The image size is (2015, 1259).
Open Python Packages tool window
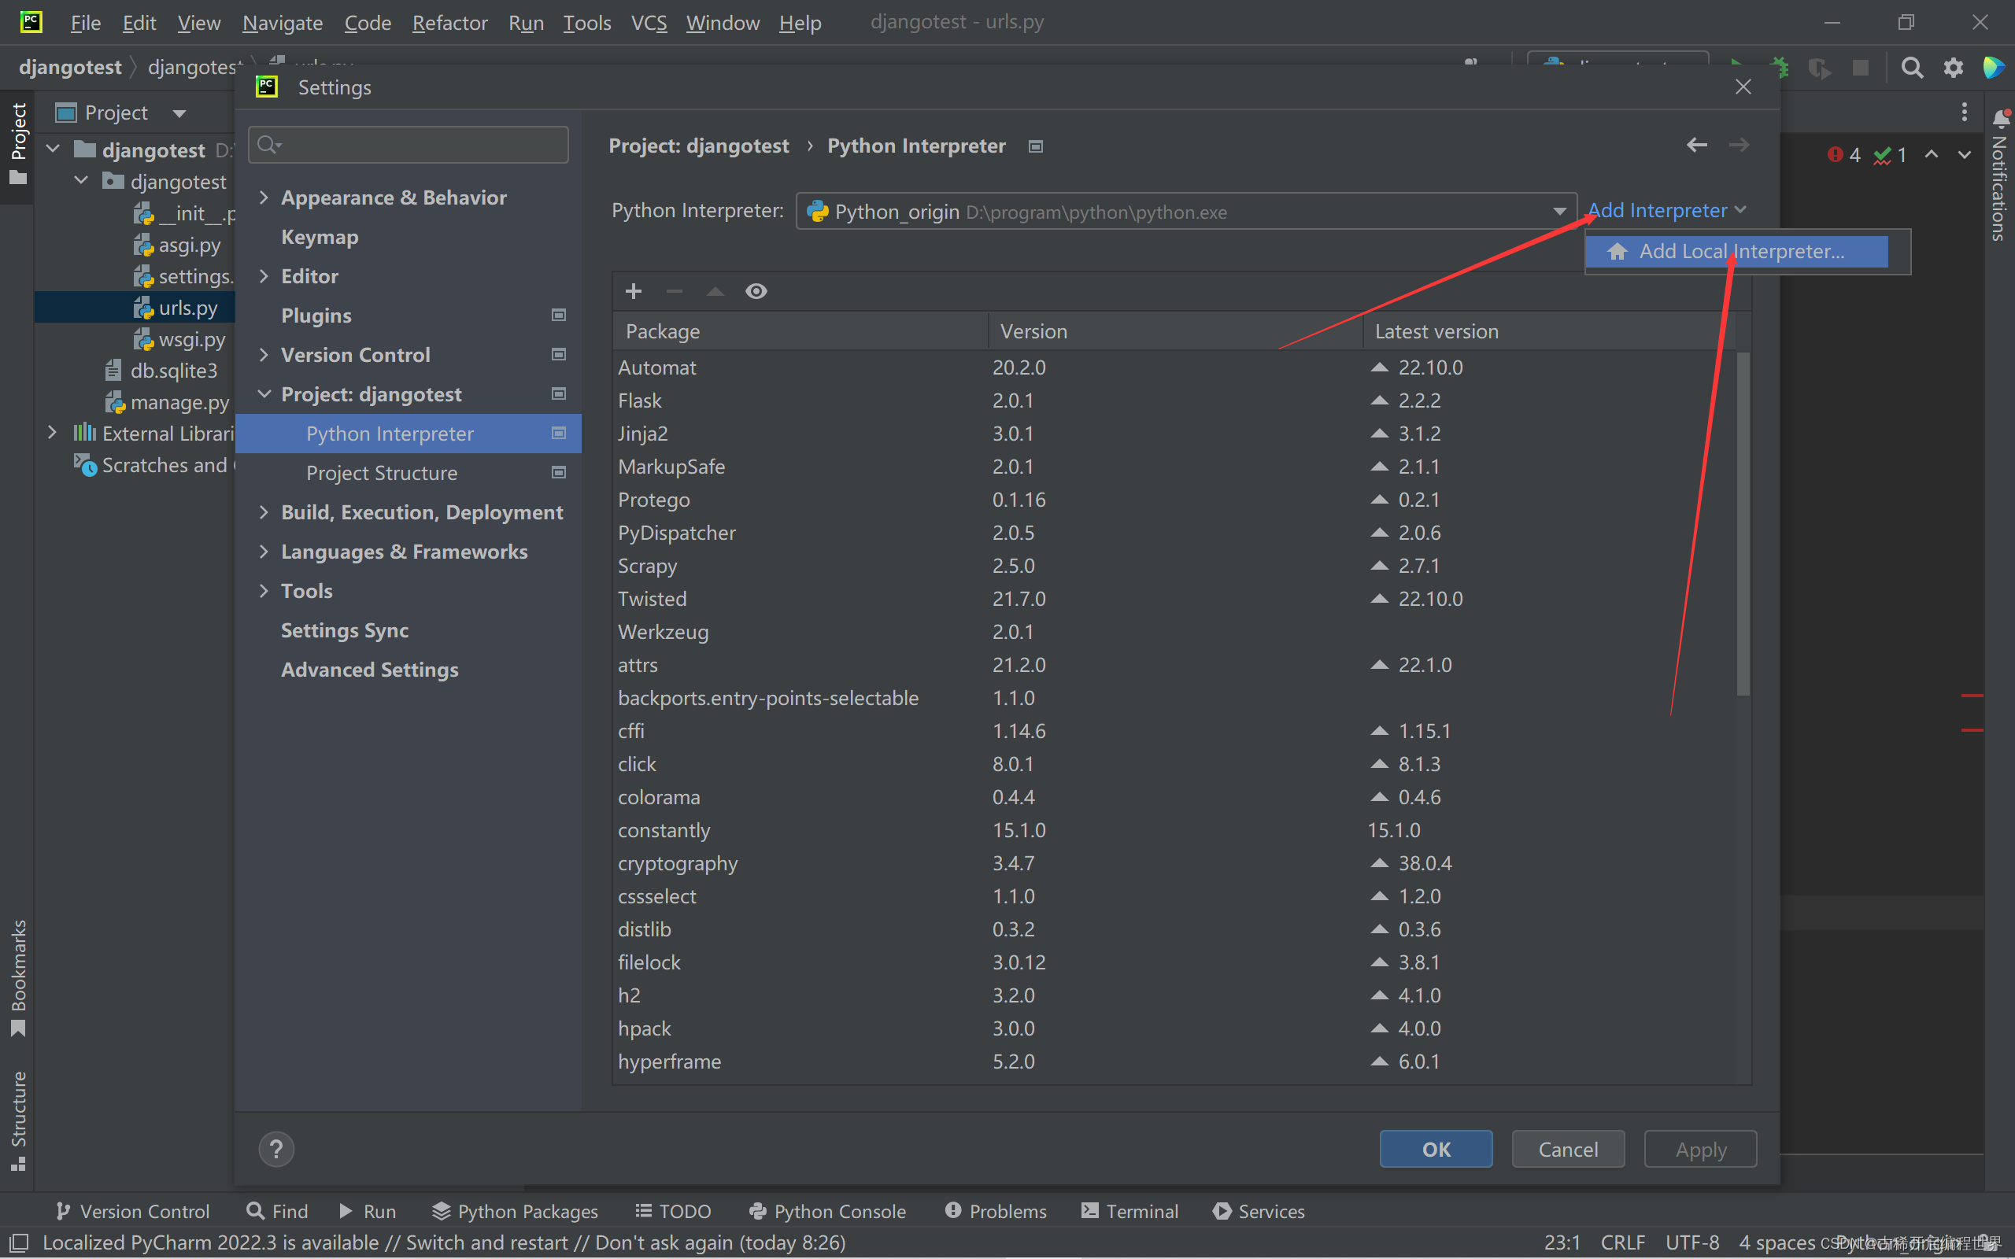515,1211
